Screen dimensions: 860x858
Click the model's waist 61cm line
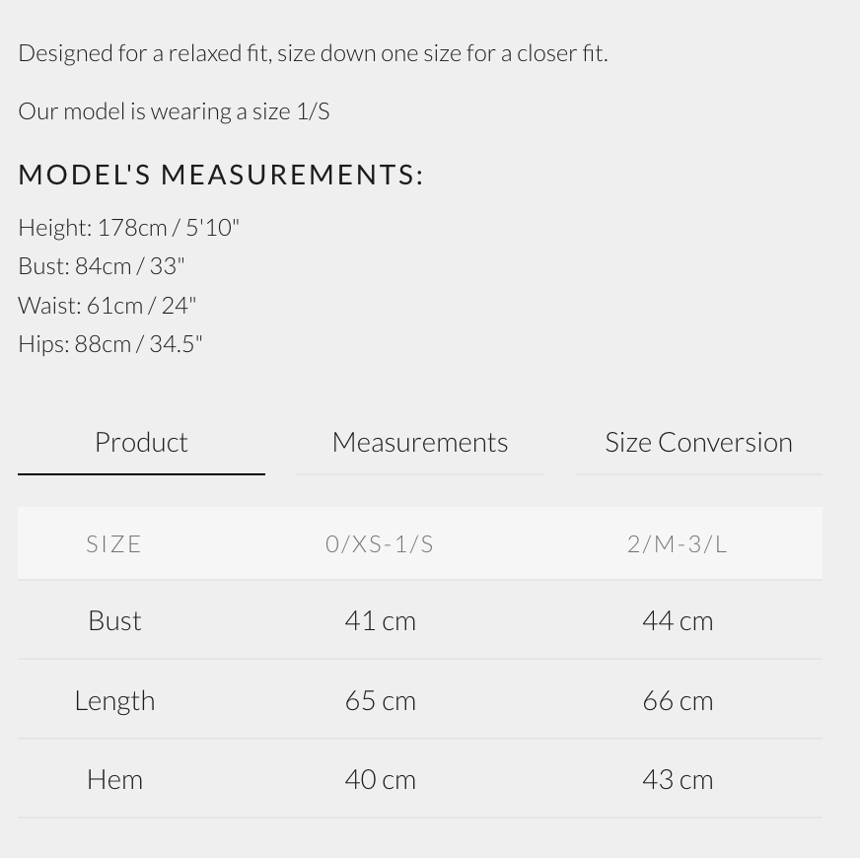(107, 305)
